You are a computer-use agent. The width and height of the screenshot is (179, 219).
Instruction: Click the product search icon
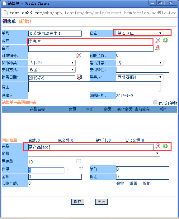[158, 146]
